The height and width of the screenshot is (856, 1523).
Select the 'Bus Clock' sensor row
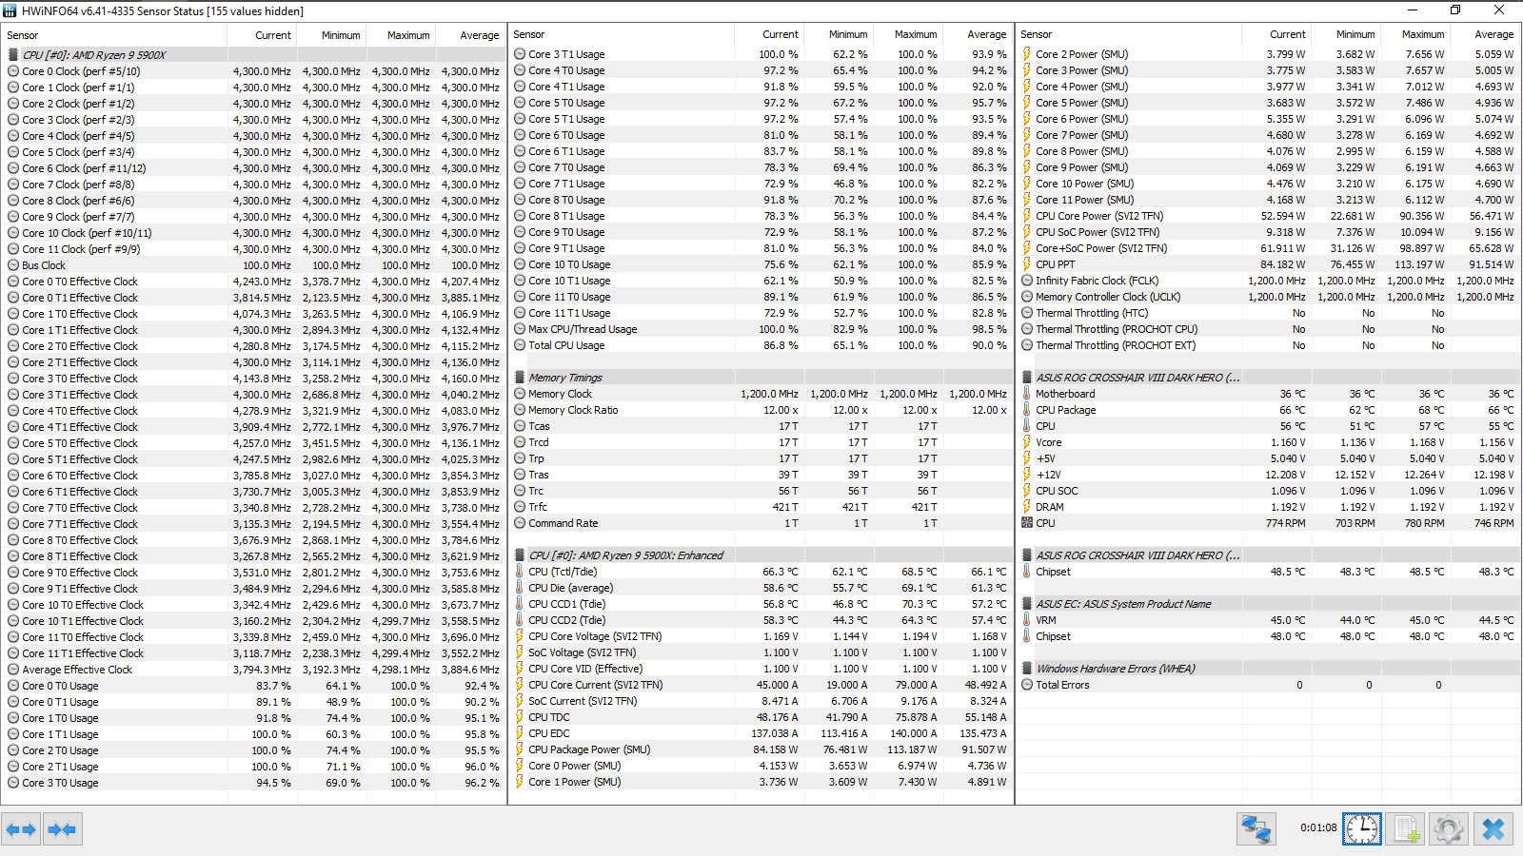pos(254,265)
